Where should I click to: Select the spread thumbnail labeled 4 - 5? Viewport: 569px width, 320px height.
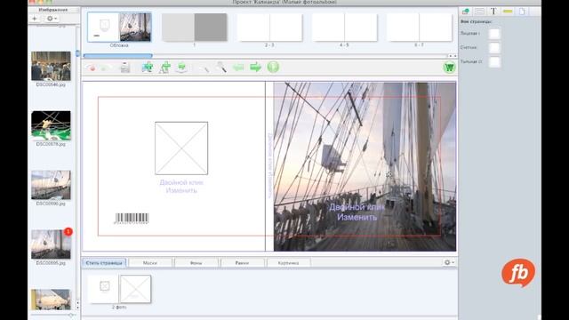point(344,28)
